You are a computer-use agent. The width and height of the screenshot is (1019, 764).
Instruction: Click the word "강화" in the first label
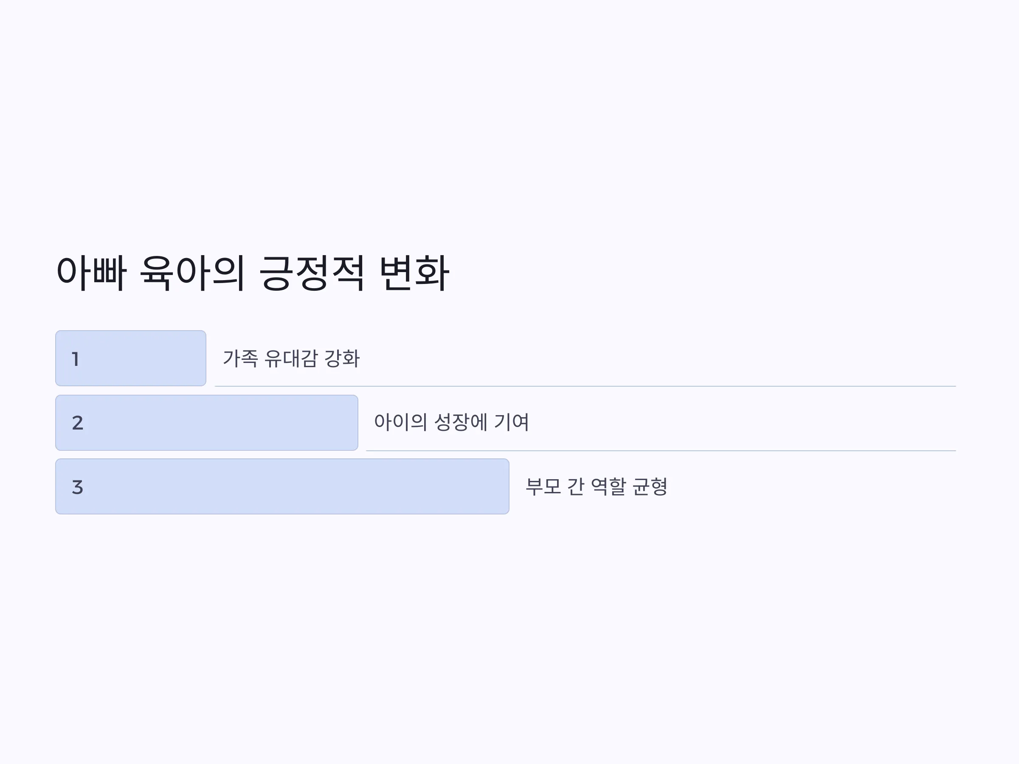(342, 358)
